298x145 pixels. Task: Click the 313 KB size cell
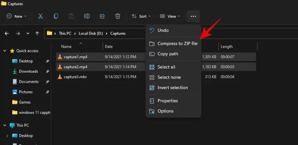pyautogui.click(x=211, y=77)
